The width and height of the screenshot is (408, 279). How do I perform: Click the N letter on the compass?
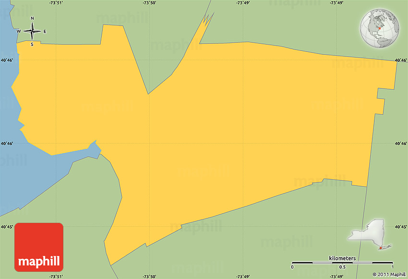(32, 19)
